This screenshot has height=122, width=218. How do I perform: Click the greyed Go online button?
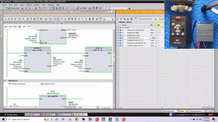point(71,8)
